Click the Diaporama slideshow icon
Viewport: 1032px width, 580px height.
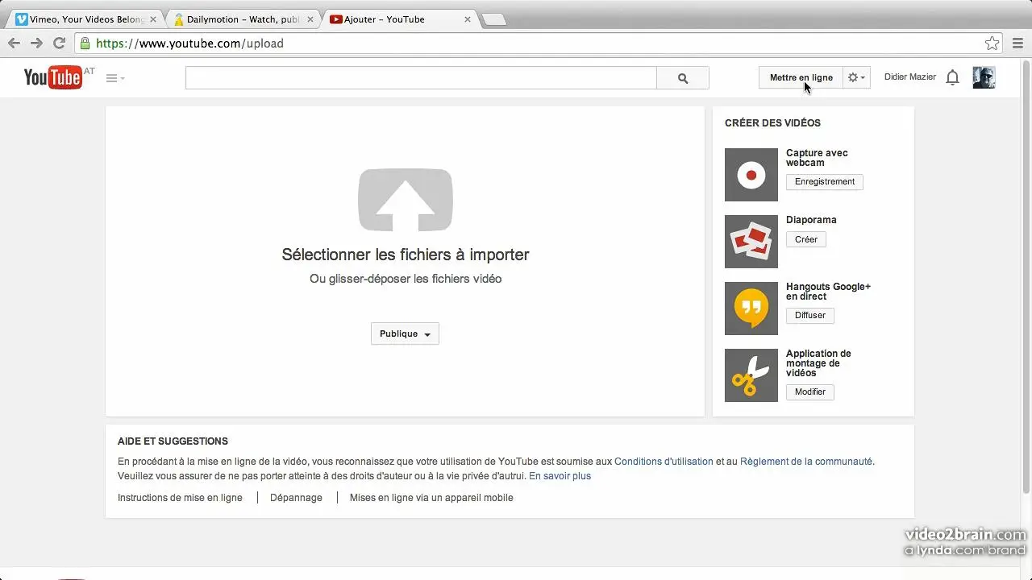[751, 242]
